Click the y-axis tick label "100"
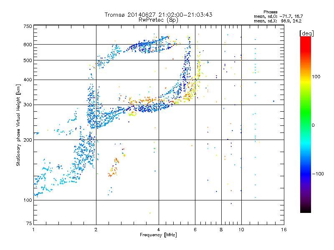 pos(28,200)
